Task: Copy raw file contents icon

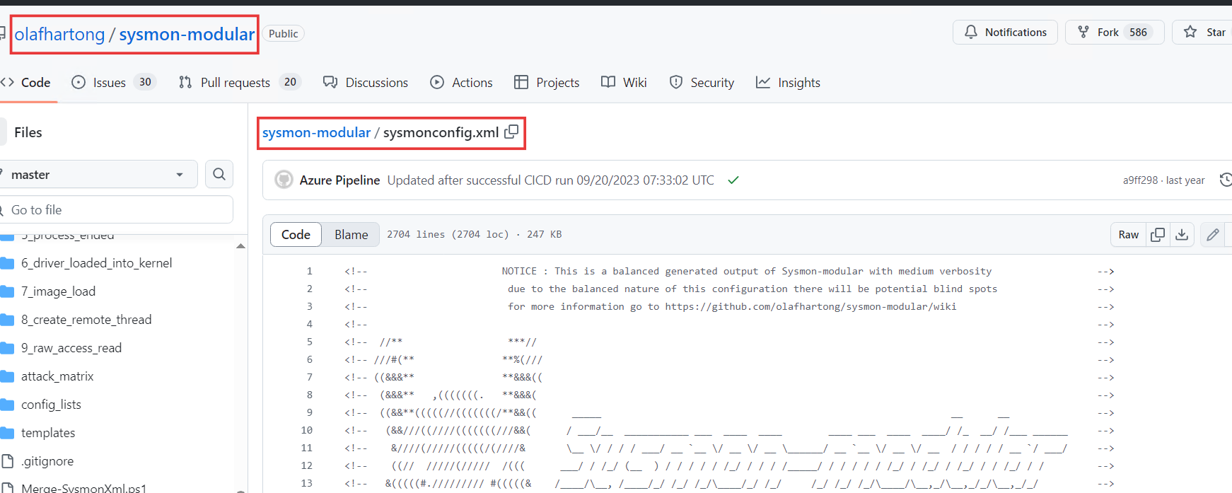Action: [x=1158, y=235]
